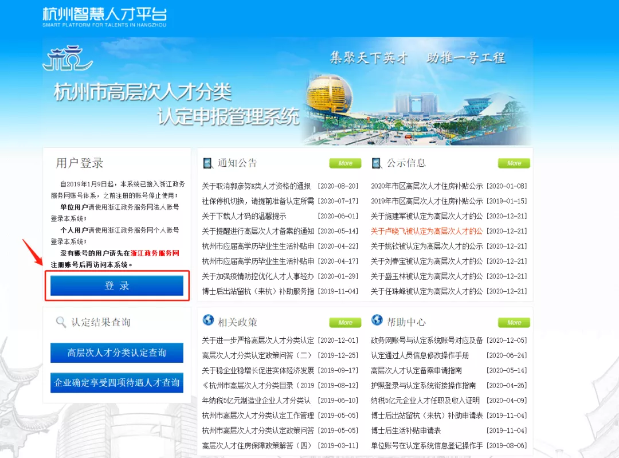The width and height of the screenshot is (619, 458).
Task: Click the 认定结果查询 panel title
Action: tap(101, 322)
